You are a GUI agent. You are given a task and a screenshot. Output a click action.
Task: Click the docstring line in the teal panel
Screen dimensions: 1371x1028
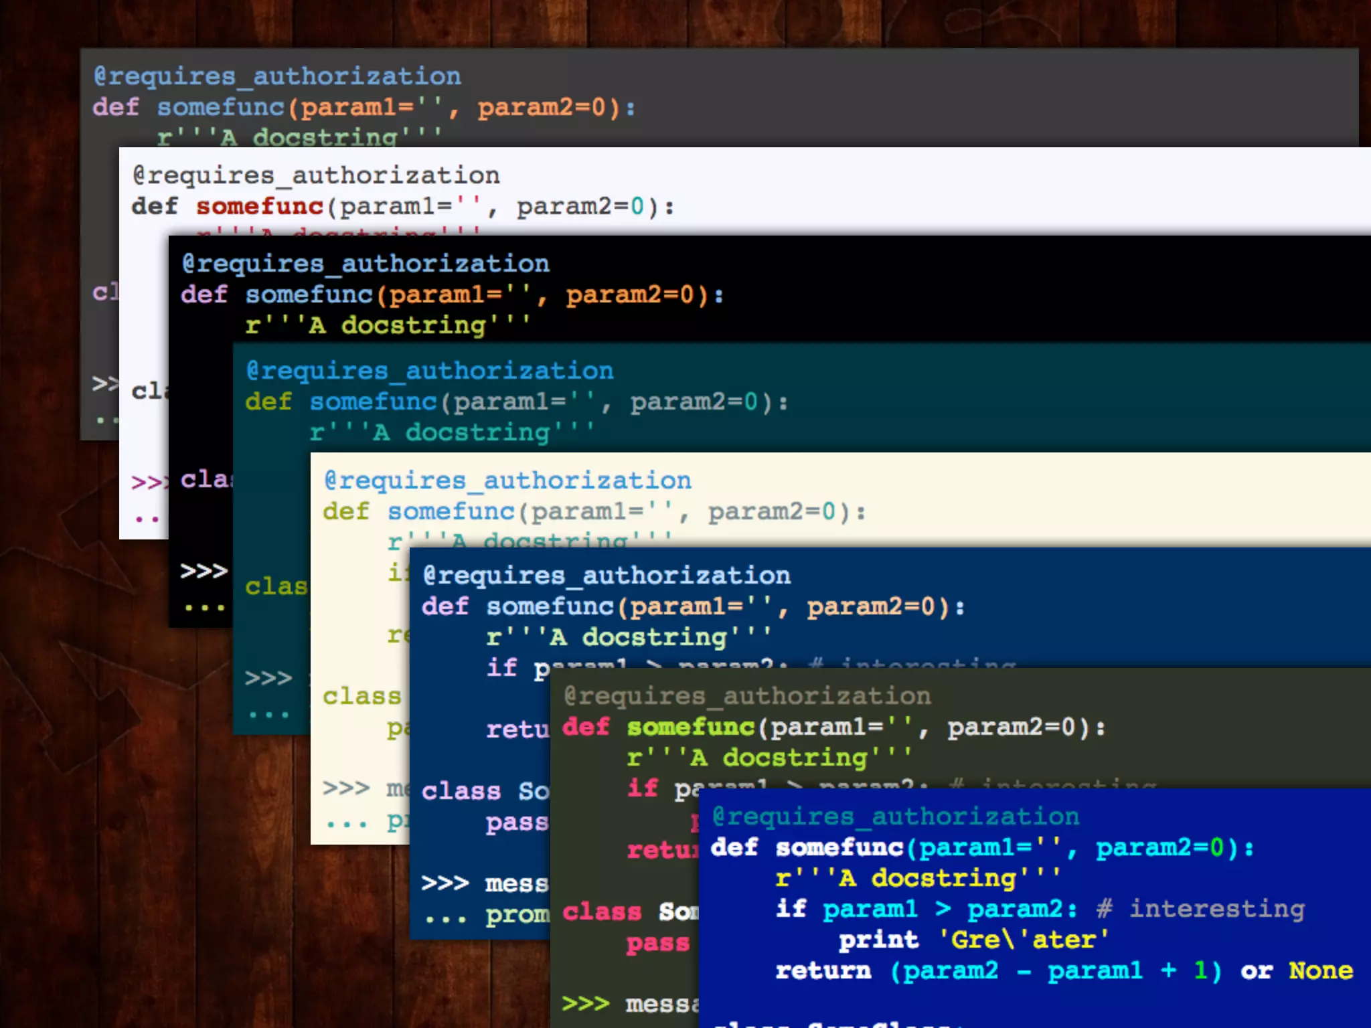451,432
